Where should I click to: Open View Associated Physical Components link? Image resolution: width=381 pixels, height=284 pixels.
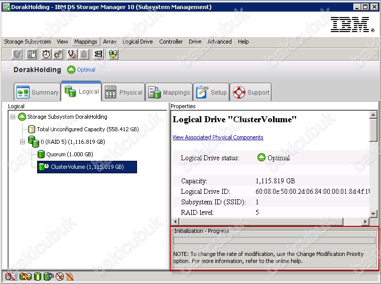[218, 137]
